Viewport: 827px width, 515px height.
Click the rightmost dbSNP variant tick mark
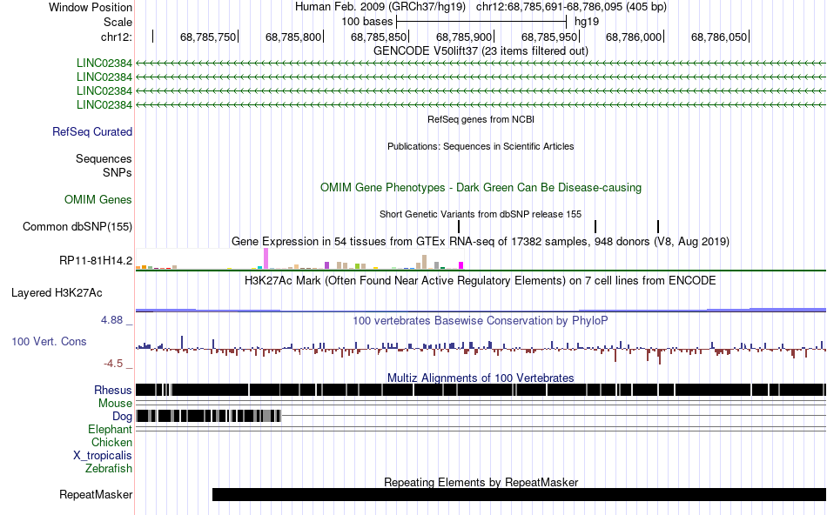click(x=658, y=227)
